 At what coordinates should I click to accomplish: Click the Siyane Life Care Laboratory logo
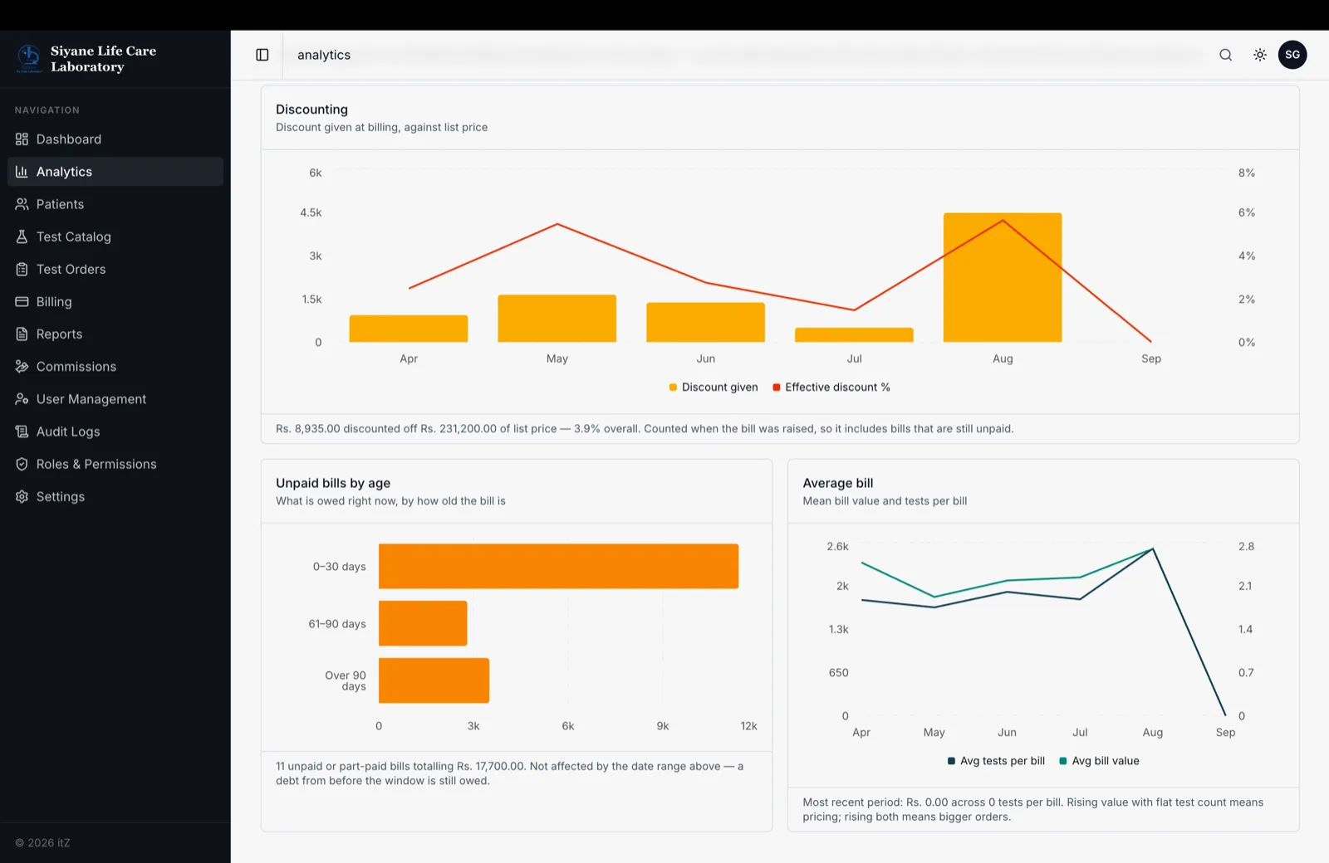(29, 58)
